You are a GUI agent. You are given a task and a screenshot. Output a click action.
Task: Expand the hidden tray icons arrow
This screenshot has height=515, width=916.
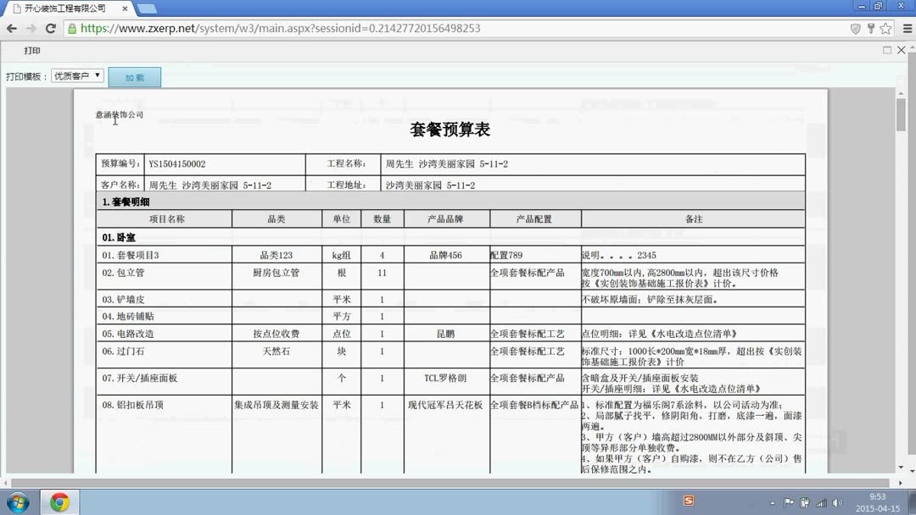773,501
